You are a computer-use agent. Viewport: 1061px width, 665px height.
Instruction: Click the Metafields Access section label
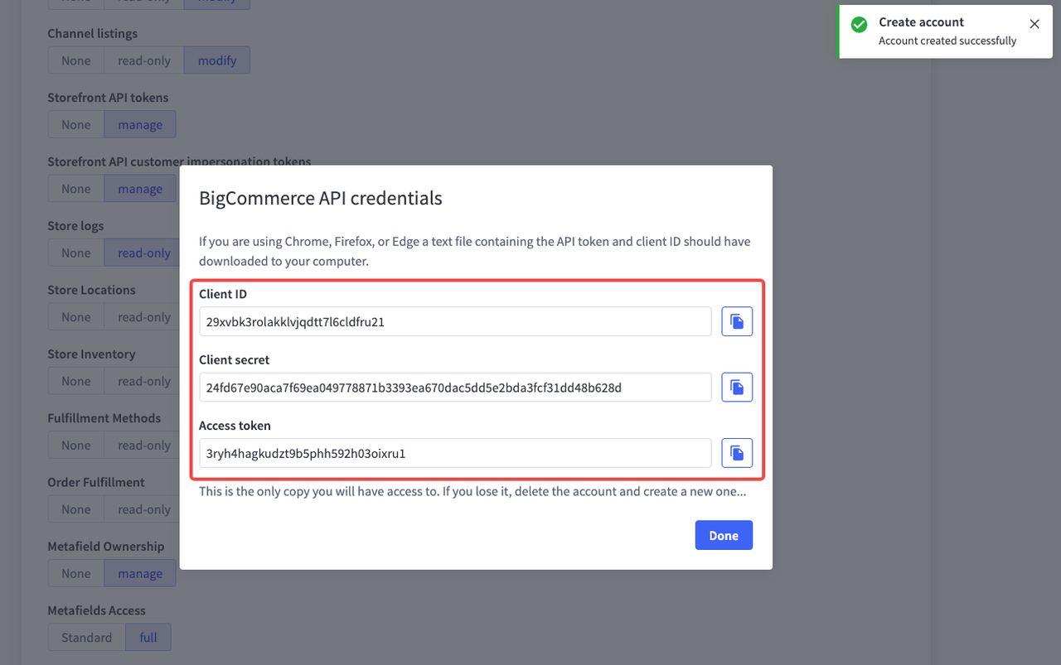coord(96,610)
